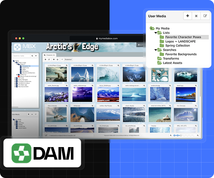The image size is (214, 178).
Task: Click the plus button beside the media search field
Action: (36, 56)
